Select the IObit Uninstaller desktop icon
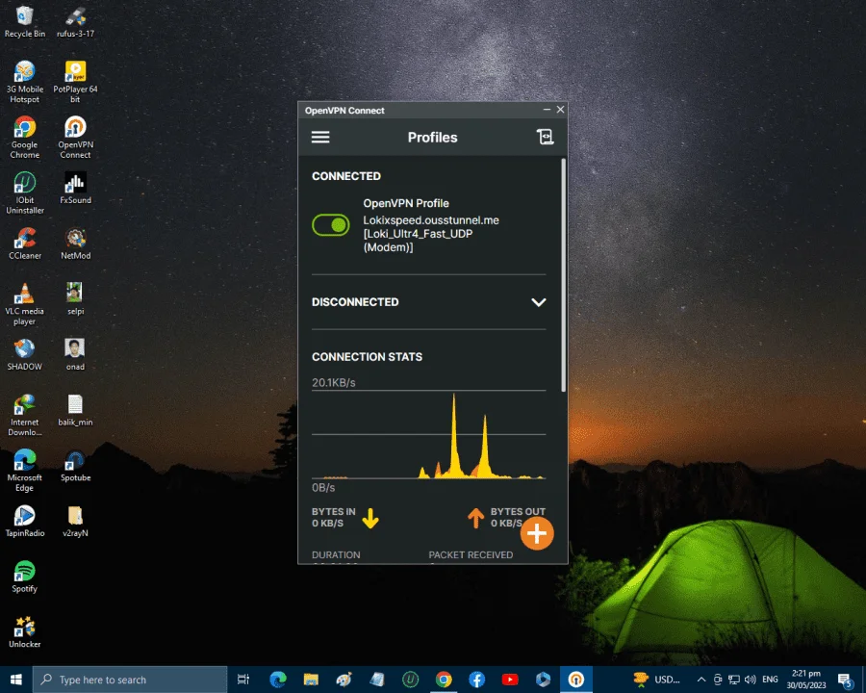Image resolution: width=866 pixels, height=693 pixels. coord(24,192)
